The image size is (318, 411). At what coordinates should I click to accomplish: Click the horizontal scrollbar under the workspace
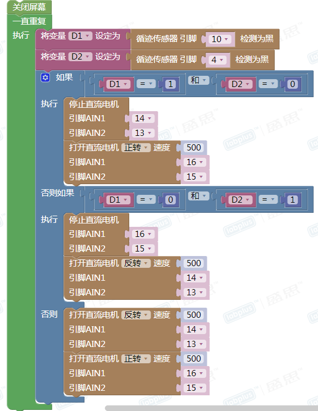211,408
